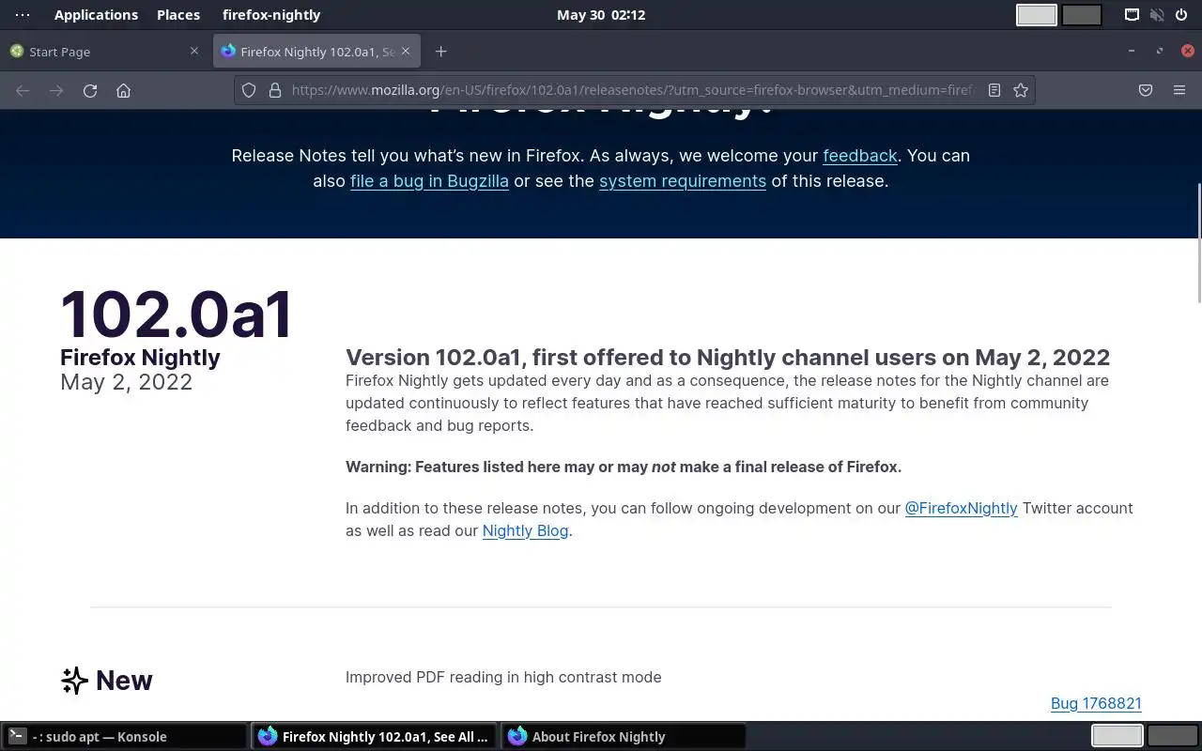Screen dimensions: 1202x751
Task: Click second workspace in bottom panel
Action: [x=1172, y=736]
